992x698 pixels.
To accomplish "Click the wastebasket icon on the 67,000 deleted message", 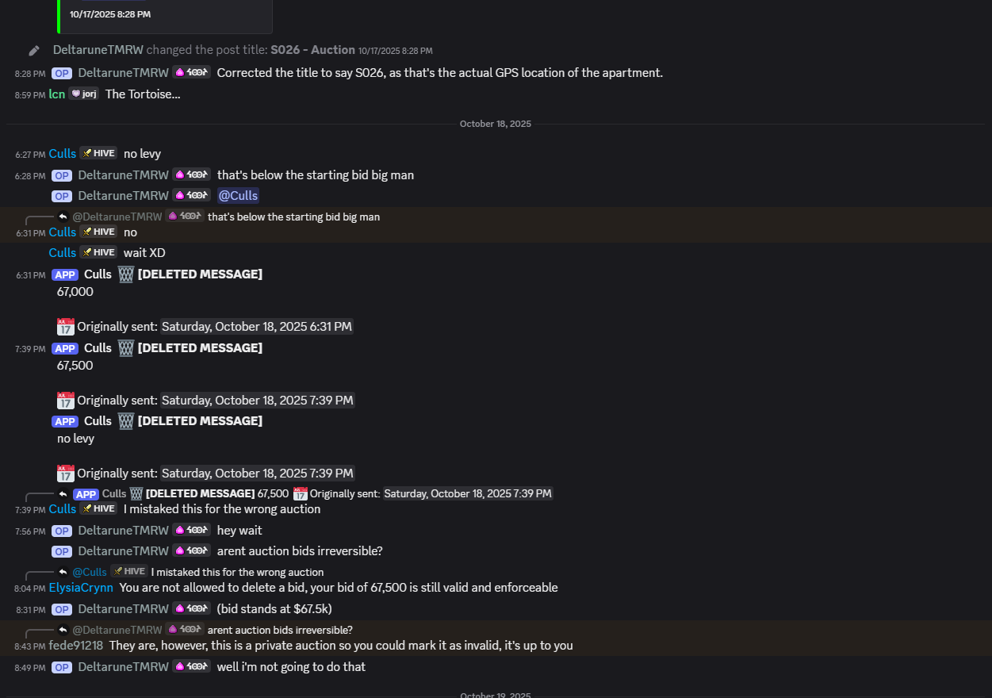I will coord(126,274).
